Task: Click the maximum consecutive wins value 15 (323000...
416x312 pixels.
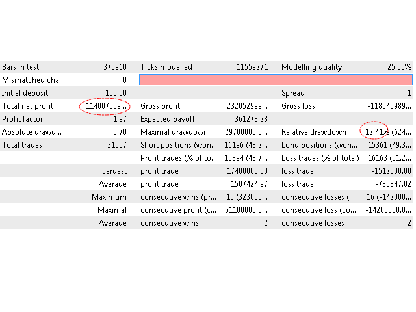Action: click(x=247, y=197)
